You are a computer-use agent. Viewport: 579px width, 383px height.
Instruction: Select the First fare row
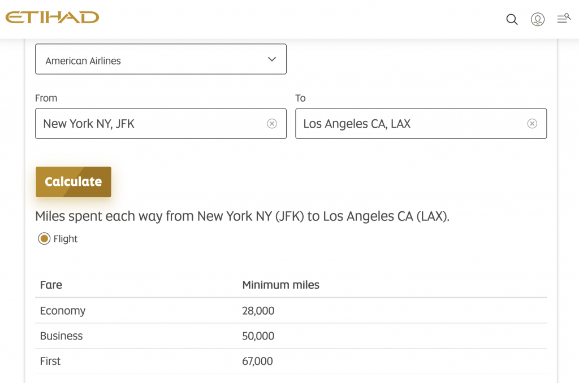click(x=50, y=361)
